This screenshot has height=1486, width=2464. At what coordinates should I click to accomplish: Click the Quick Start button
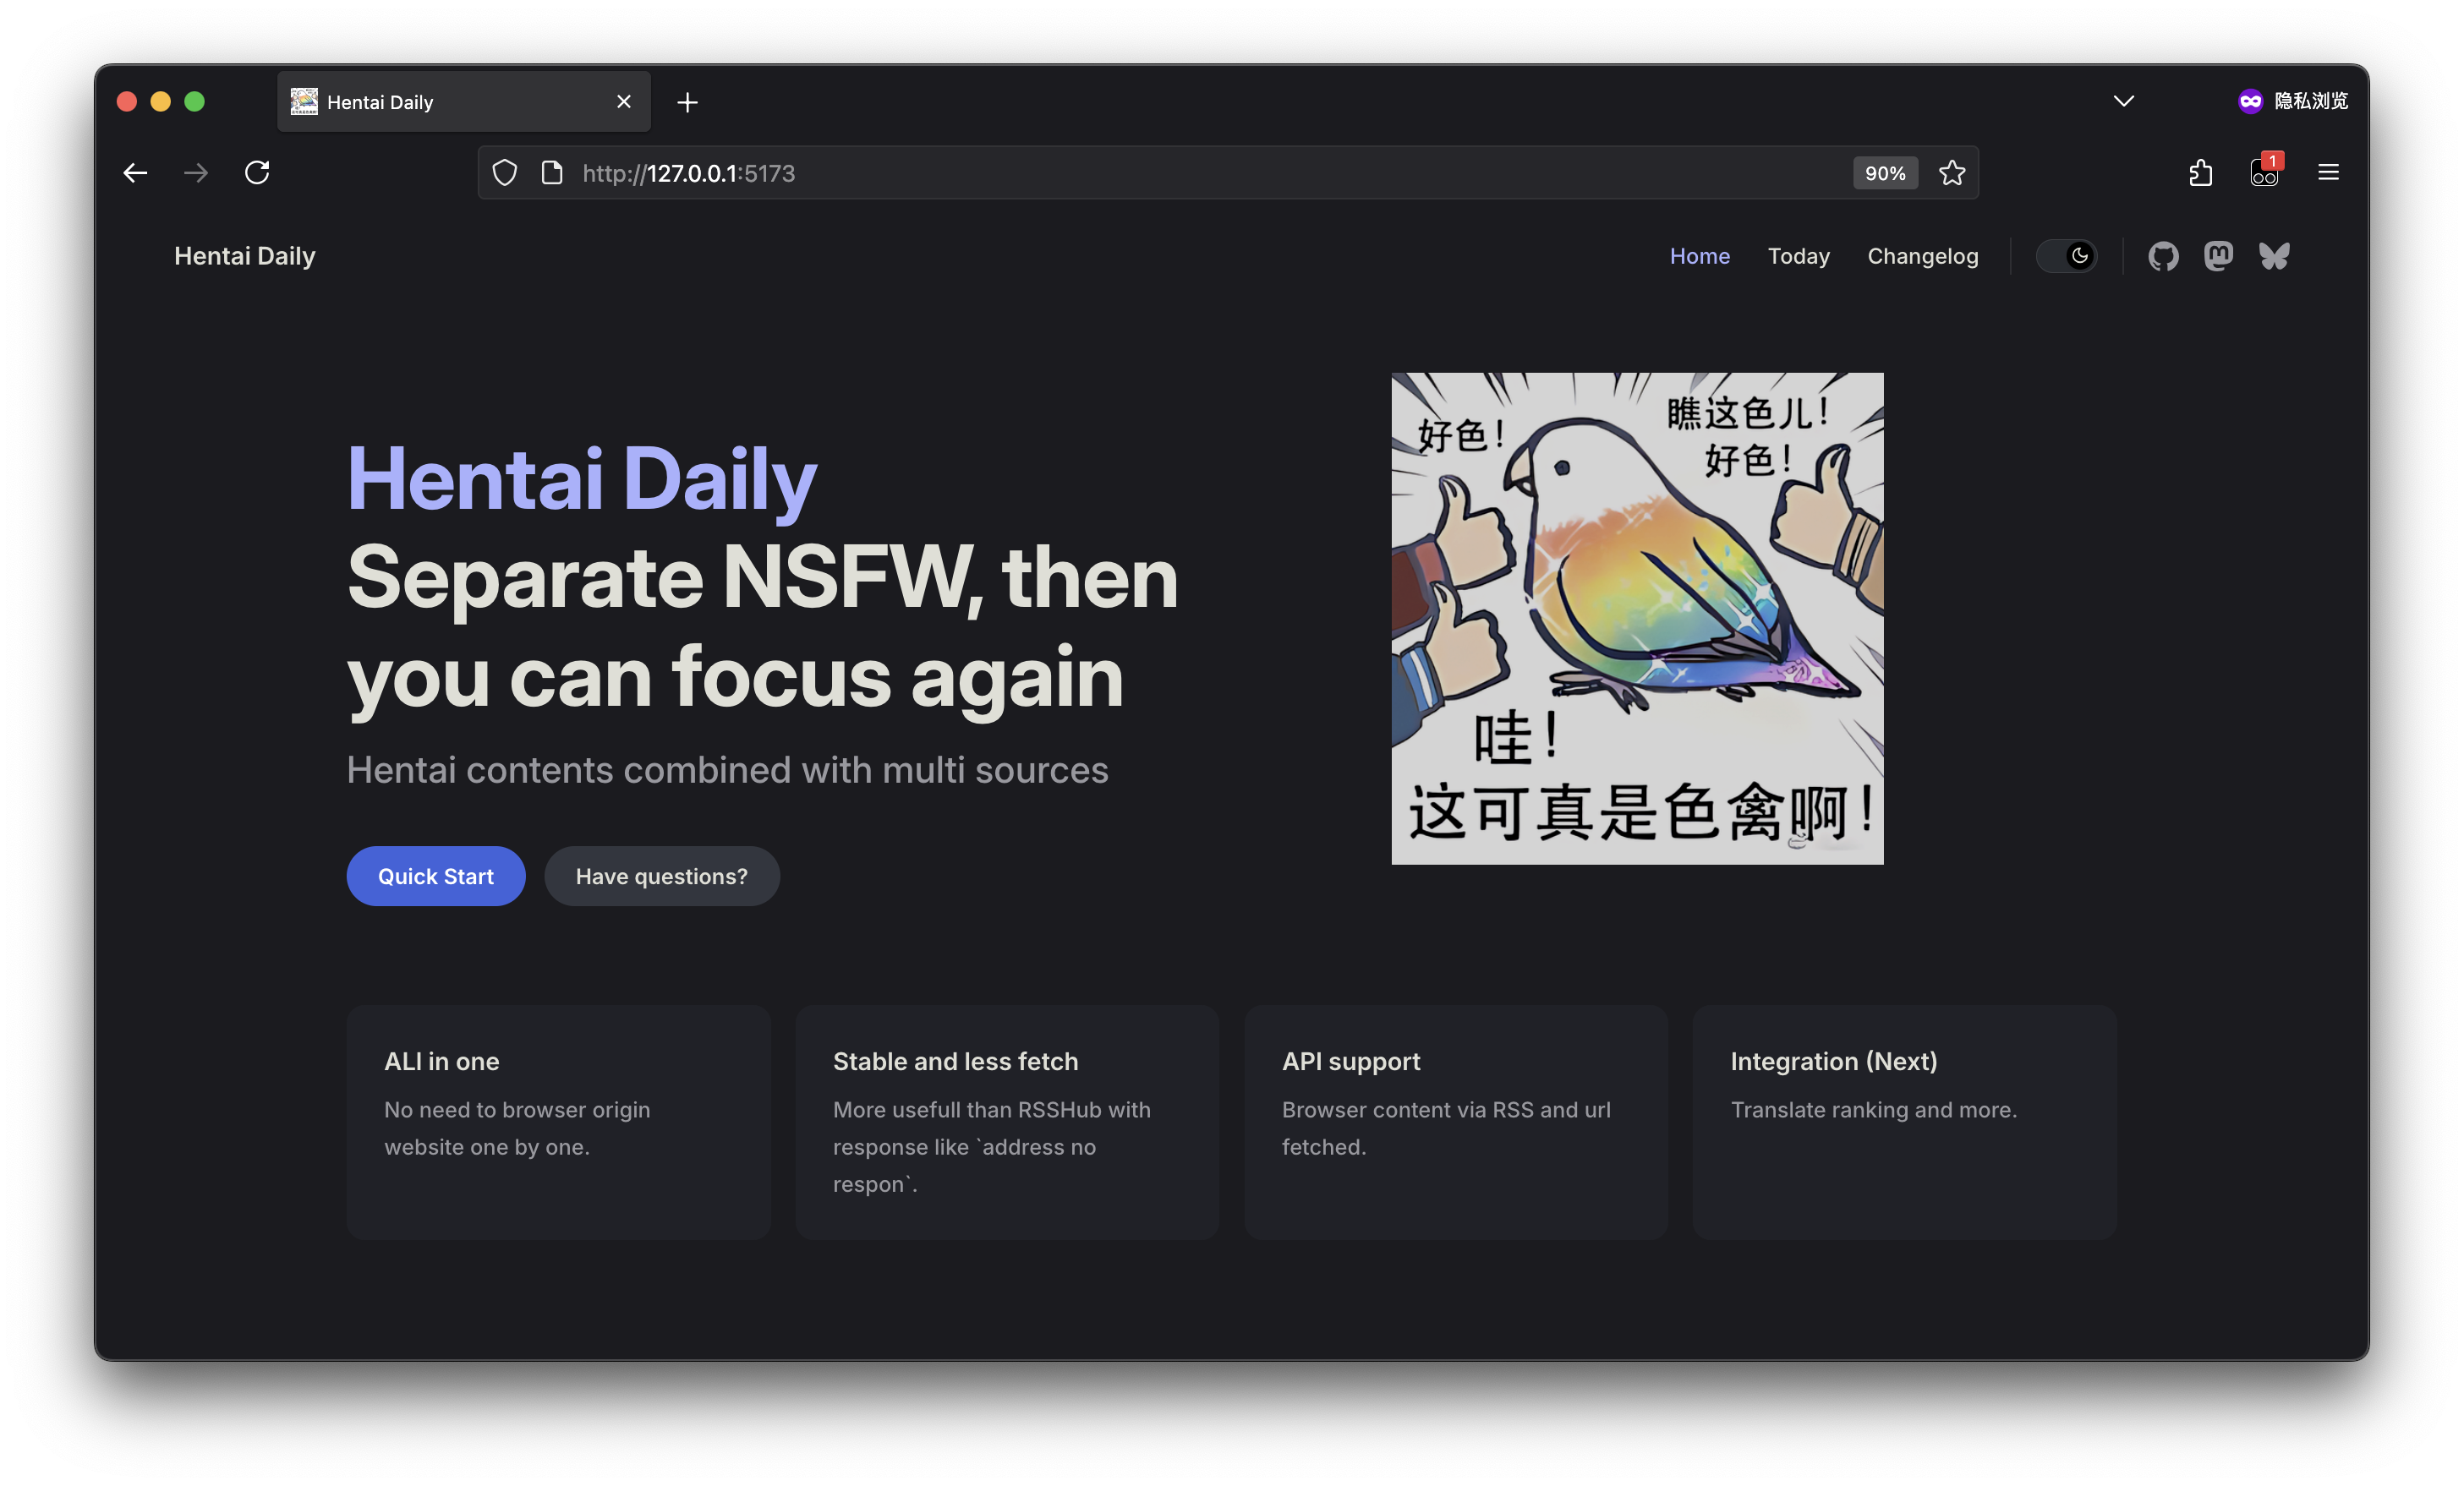[x=435, y=877]
